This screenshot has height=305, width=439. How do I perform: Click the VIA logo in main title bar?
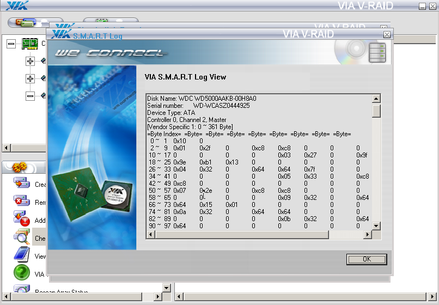click(x=17, y=5)
